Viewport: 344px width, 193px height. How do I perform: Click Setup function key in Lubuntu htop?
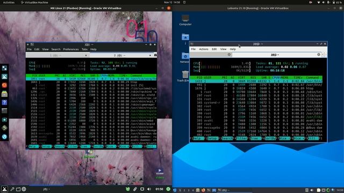click(212, 138)
